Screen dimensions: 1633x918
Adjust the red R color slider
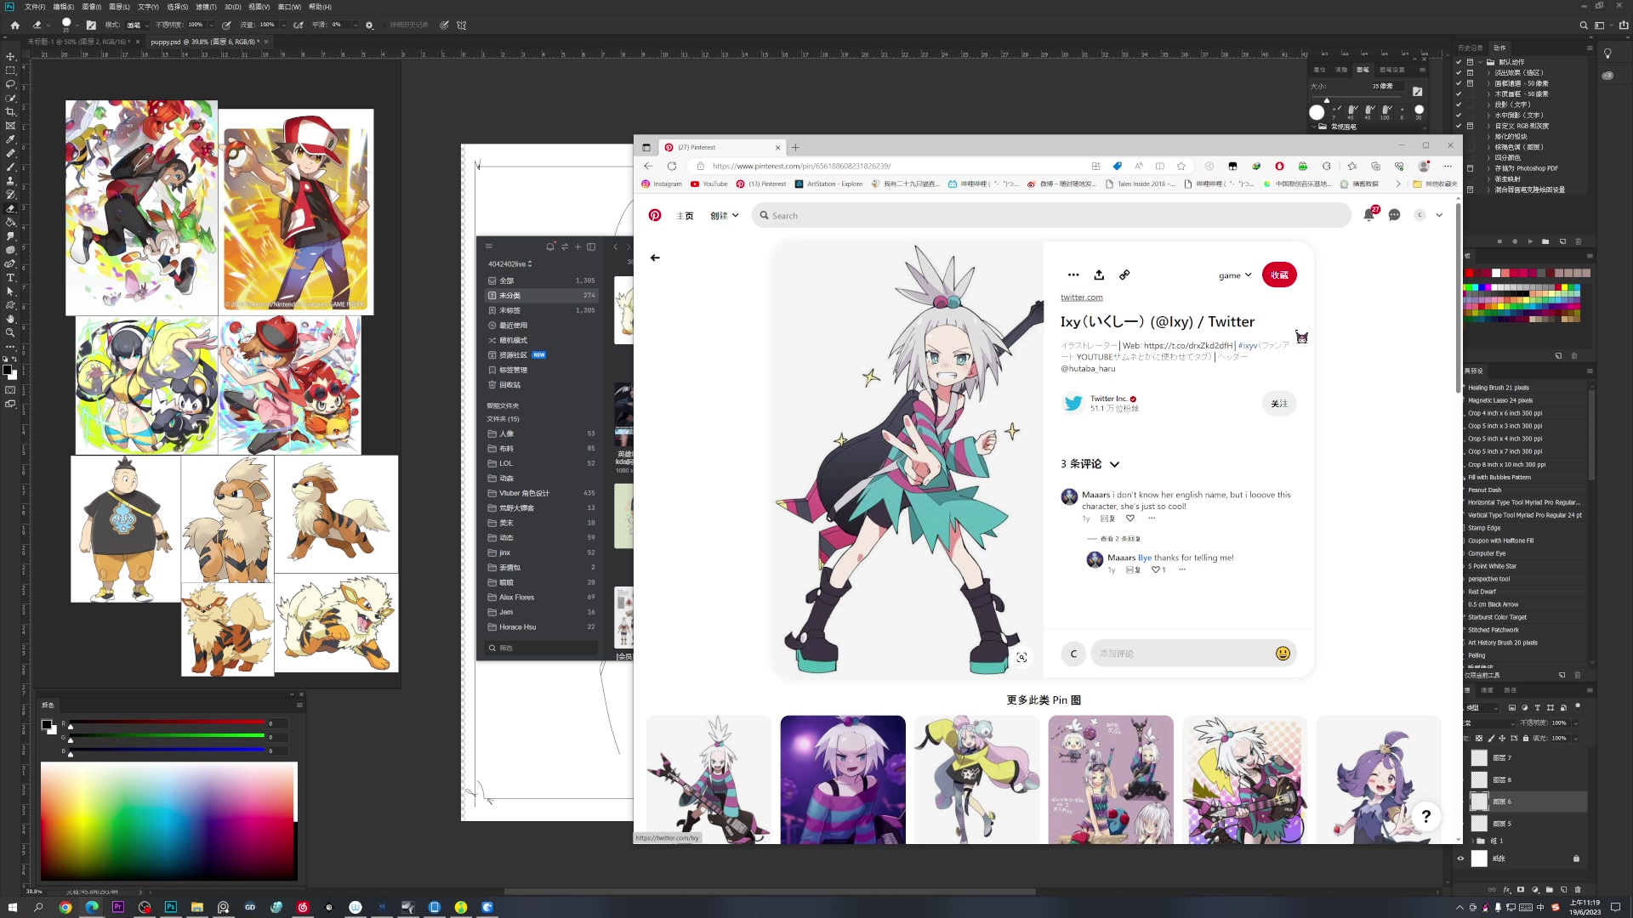coord(167,724)
